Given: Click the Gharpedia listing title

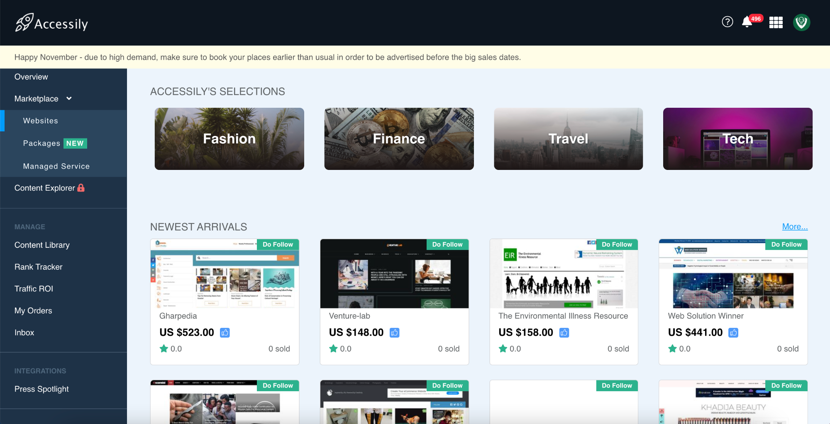Looking at the screenshot, I should (x=178, y=316).
